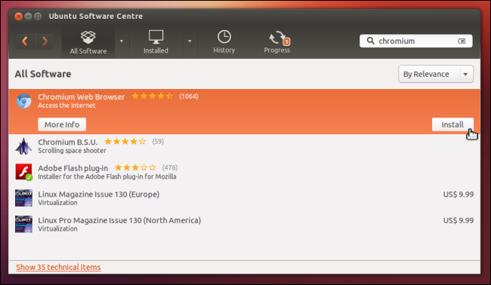The height and width of the screenshot is (285, 491).
Task: Click the Chromium Web Browser icon
Action: 24,101
